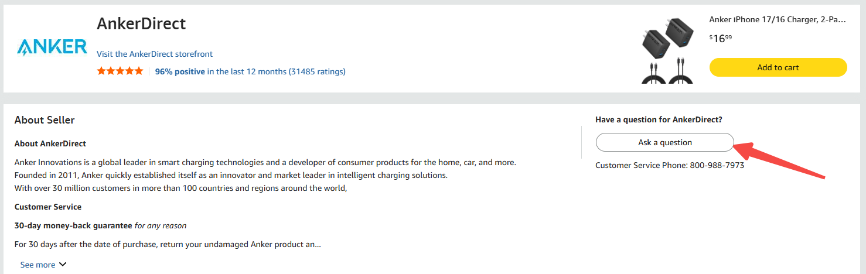Click the $16.99 product price
This screenshot has height=274, width=866.
720,39
